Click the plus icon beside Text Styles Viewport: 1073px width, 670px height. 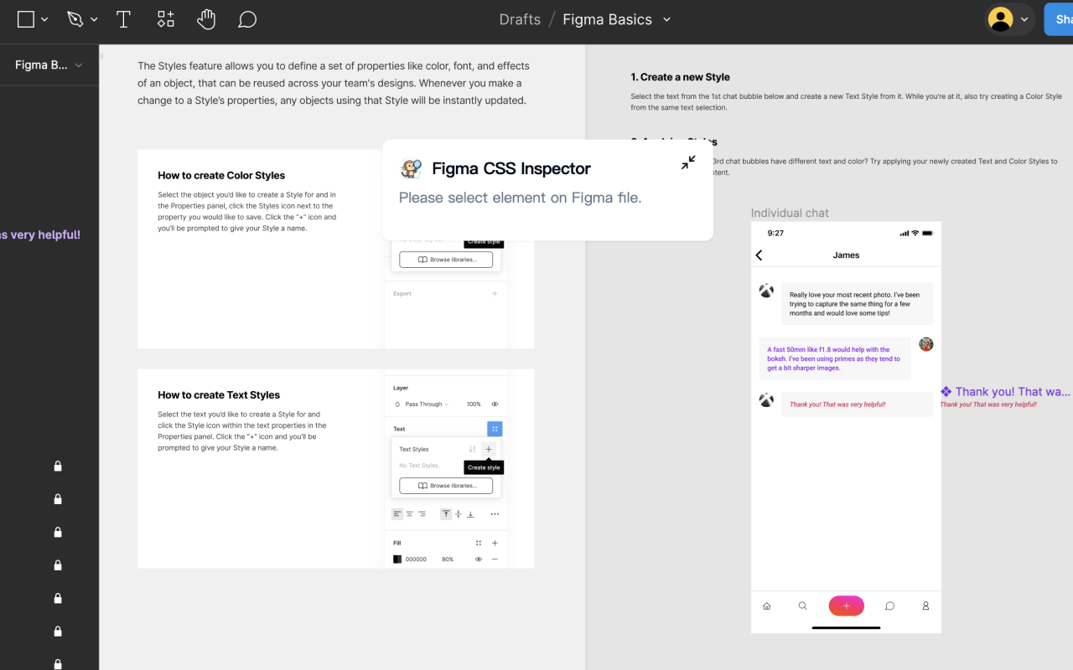click(489, 449)
